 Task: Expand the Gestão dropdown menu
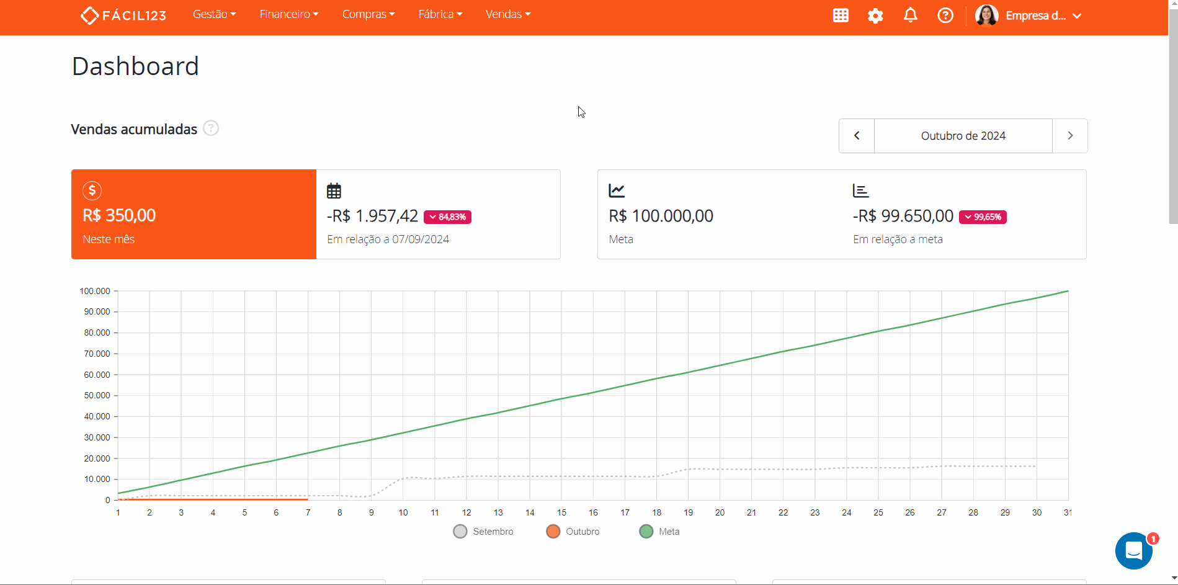(214, 14)
